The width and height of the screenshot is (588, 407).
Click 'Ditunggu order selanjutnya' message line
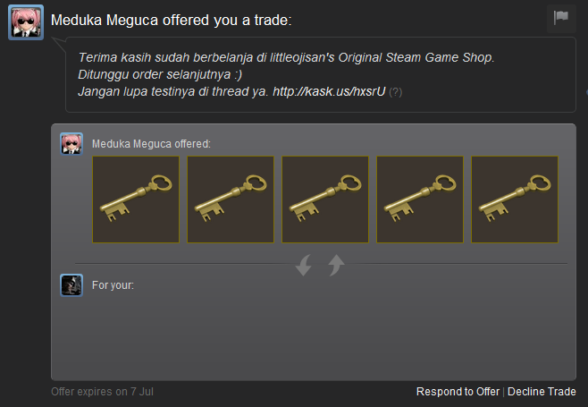(160, 74)
